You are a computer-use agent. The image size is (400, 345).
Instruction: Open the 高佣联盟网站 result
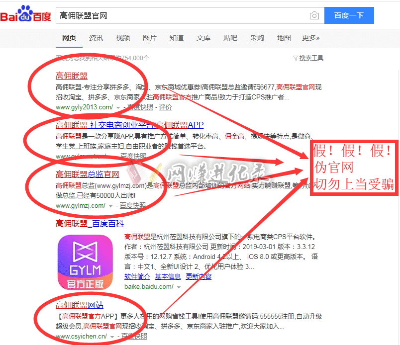80,305
